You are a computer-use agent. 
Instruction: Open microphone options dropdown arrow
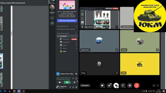tap(125, 87)
